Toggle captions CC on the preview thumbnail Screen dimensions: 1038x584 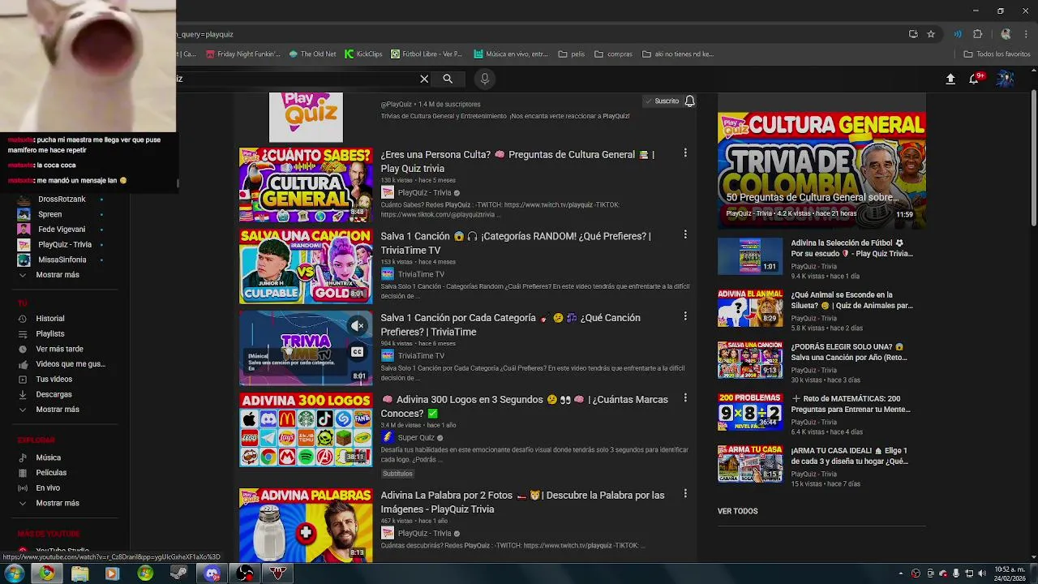click(x=357, y=352)
